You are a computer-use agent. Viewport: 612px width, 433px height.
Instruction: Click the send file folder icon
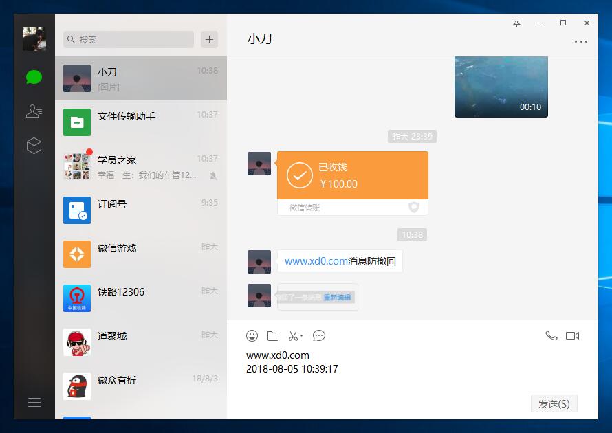pyautogui.click(x=273, y=336)
